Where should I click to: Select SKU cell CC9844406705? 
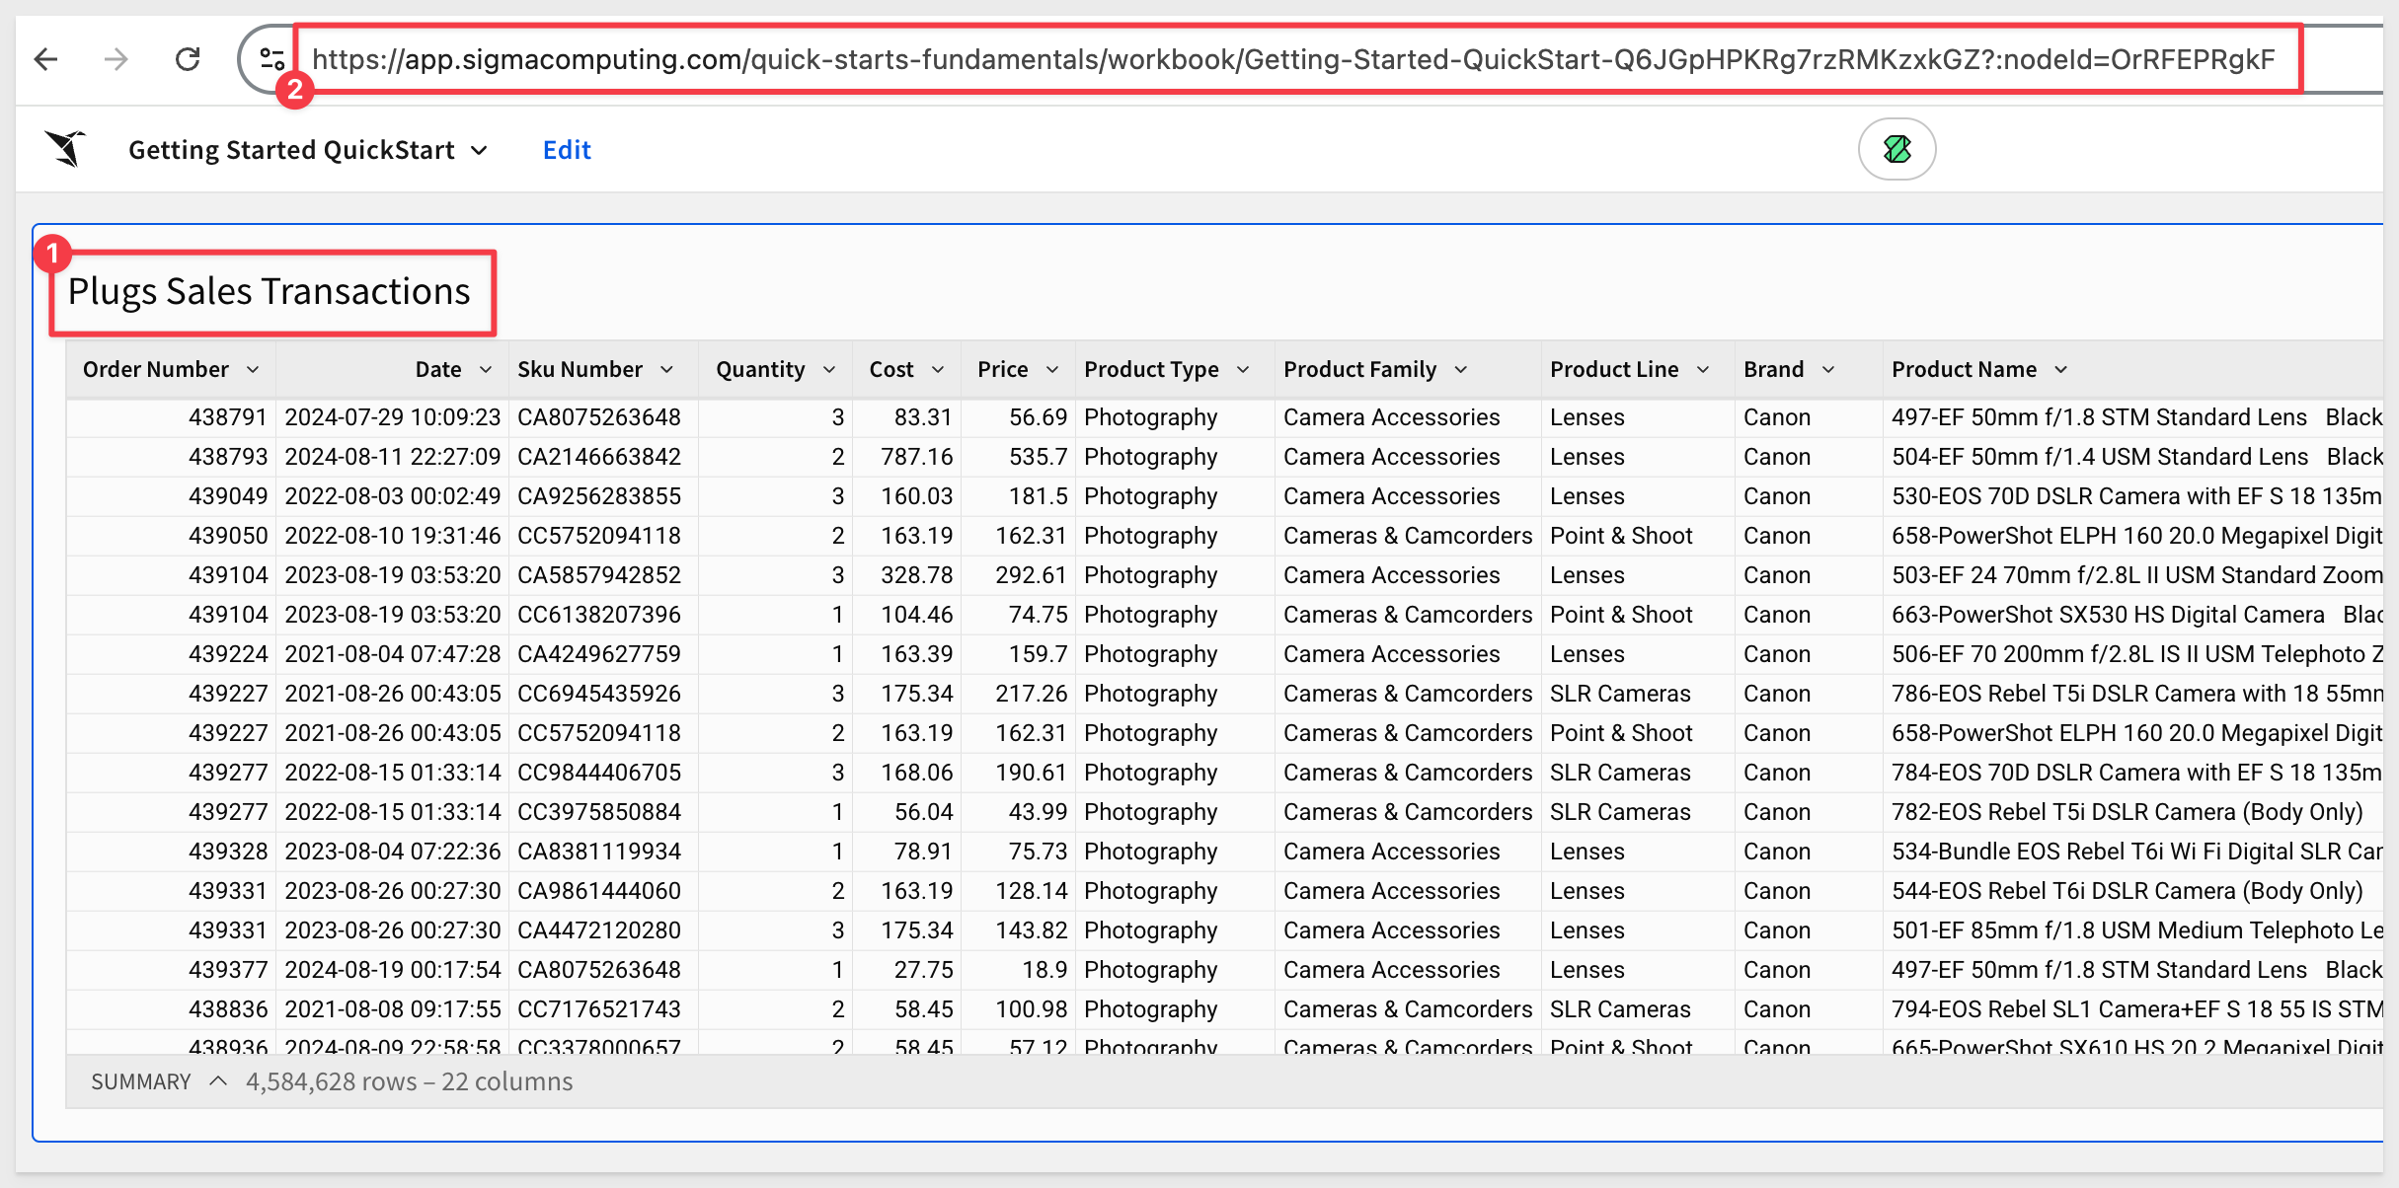(x=599, y=773)
